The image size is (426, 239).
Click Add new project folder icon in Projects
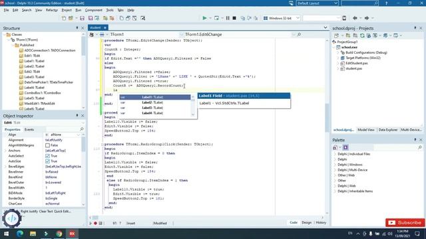[x=348, y=35]
